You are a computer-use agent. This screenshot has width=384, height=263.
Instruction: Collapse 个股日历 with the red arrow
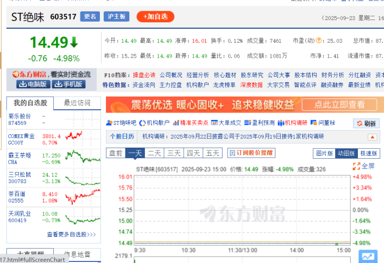point(372,137)
